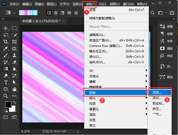Open the Edit Toolbar three-dots menu
178x135 pixels.
click(x=14, y=96)
